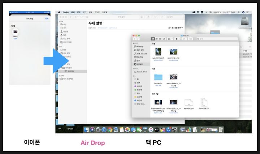The width and height of the screenshot is (260, 154).
Task: Select the purple tag in Finder sidebar
Action: (x=138, y=86)
